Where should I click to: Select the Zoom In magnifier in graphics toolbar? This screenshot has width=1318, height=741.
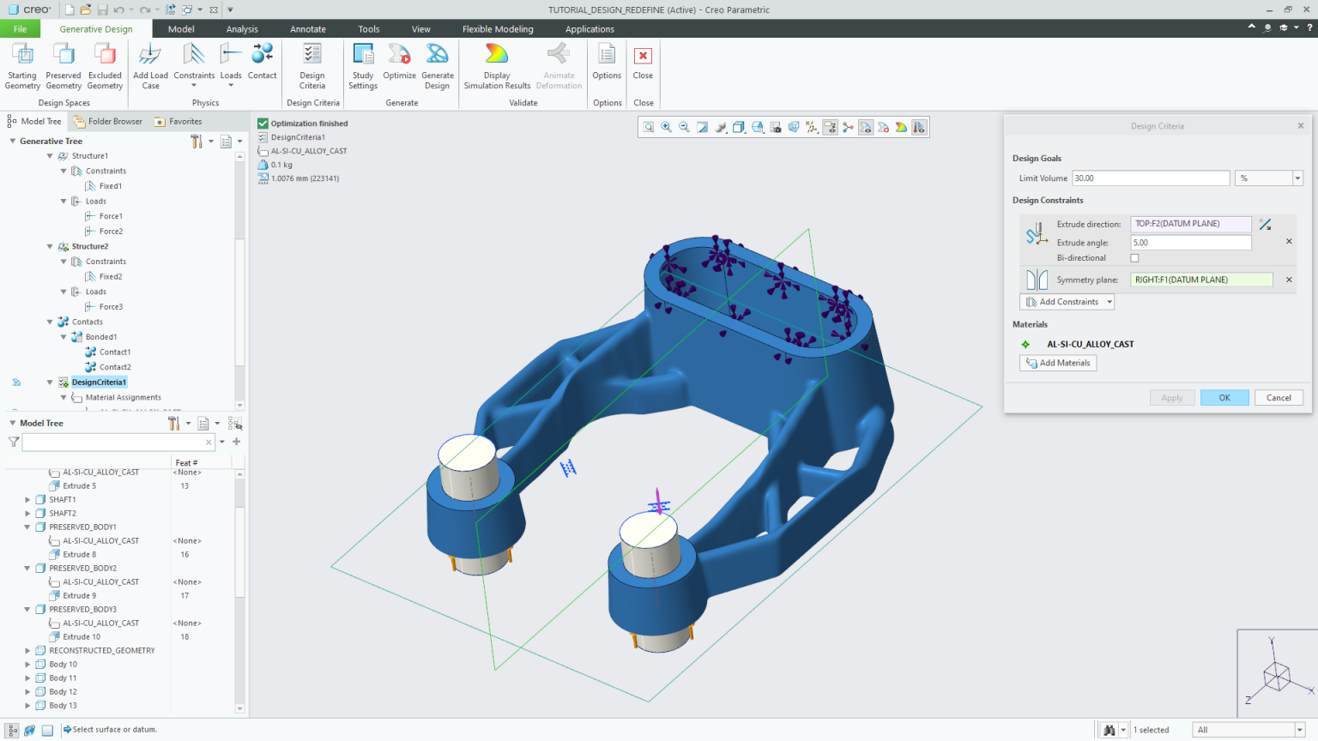point(666,126)
